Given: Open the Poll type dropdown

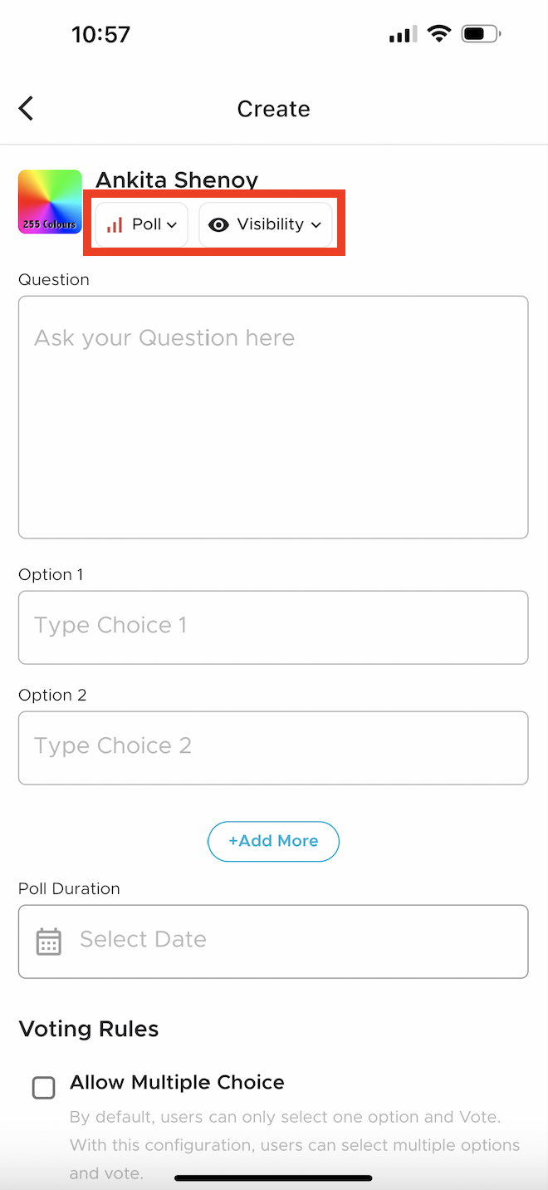Looking at the screenshot, I should pyautogui.click(x=140, y=224).
